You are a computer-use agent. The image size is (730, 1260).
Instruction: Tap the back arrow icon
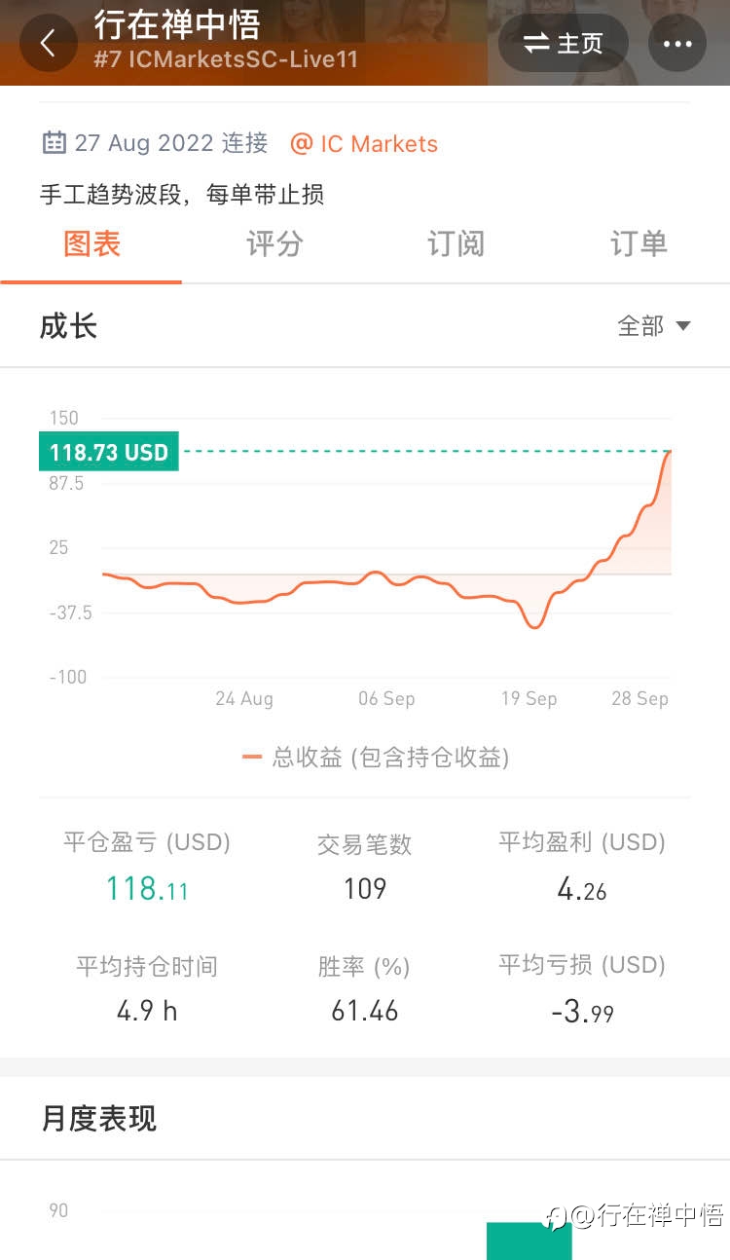pyautogui.click(x=48, y=44)
